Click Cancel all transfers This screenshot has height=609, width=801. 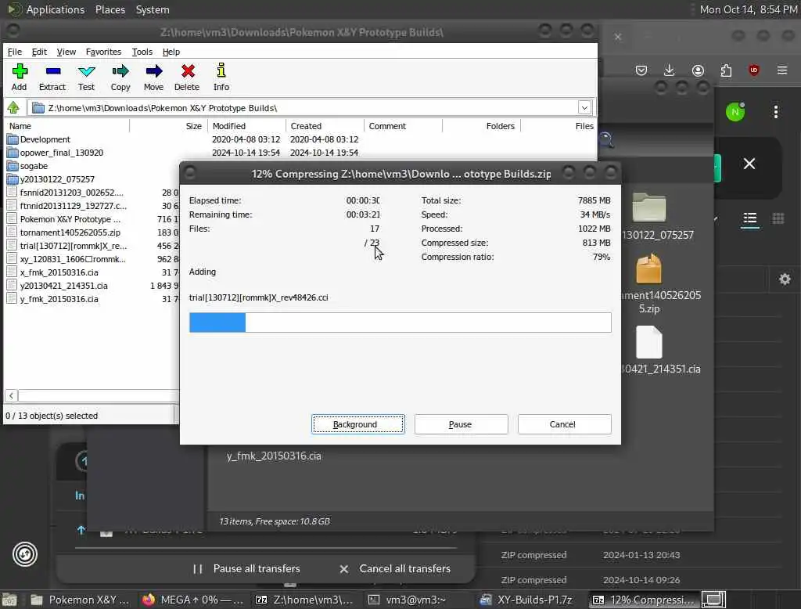[395, 568]
